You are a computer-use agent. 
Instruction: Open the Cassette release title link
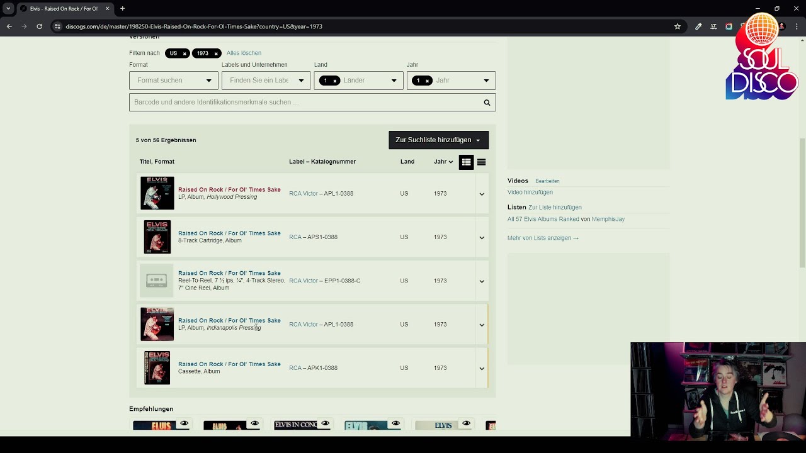(229, 364)
